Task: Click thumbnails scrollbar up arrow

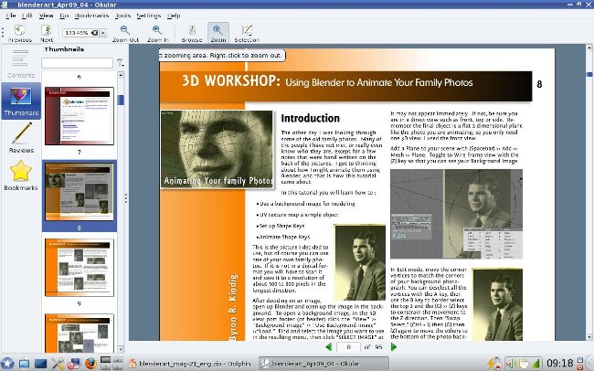Action: point(121,75)
